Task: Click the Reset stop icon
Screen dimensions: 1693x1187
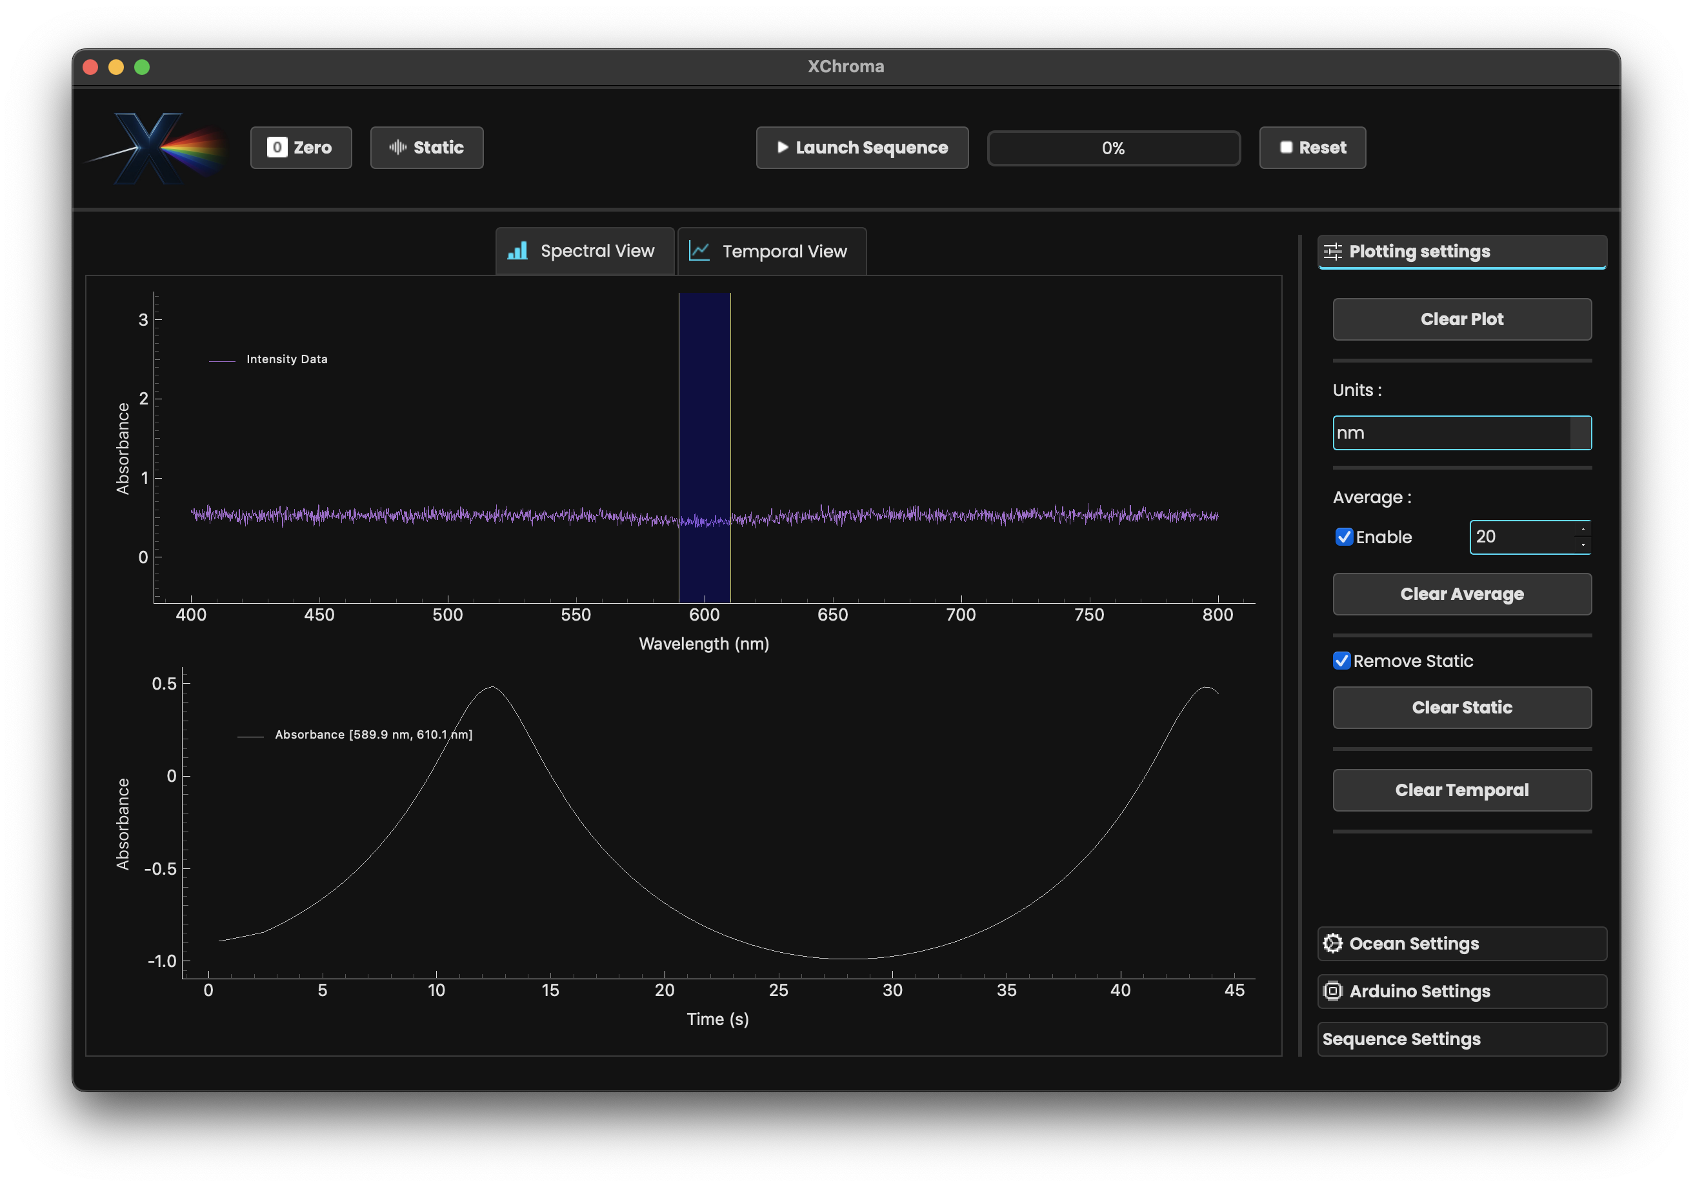Action: coord(1286,148)
